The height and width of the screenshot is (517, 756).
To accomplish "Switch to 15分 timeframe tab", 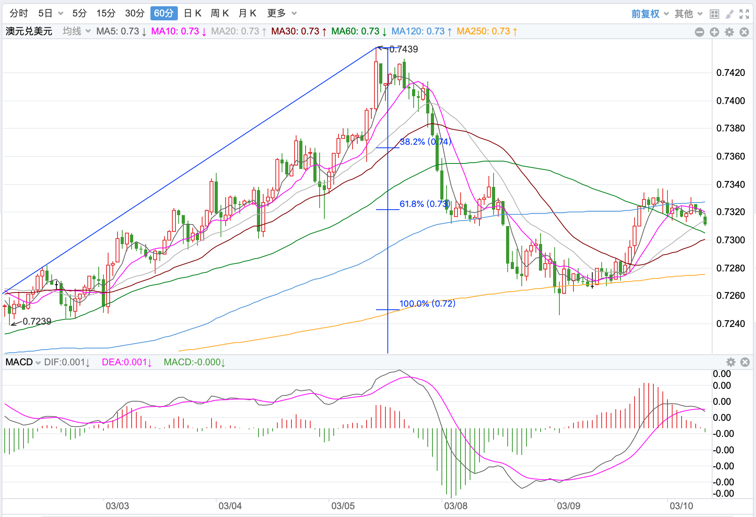I will coord(106,13).
